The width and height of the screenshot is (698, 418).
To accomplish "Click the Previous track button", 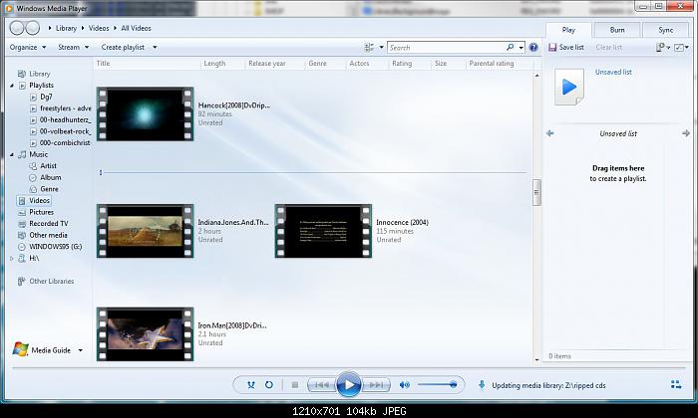I will pyautogui.click(x=322, y=385).
